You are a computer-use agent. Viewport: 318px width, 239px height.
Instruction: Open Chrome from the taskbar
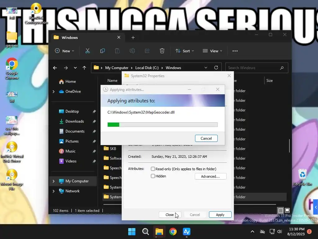[x=173, y=232]
